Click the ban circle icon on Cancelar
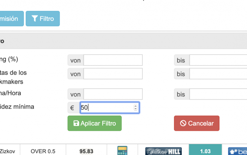 (183, 123)
